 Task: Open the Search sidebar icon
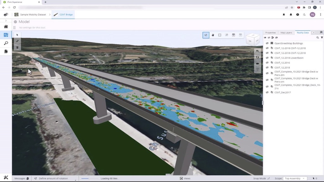click(6, 43)
